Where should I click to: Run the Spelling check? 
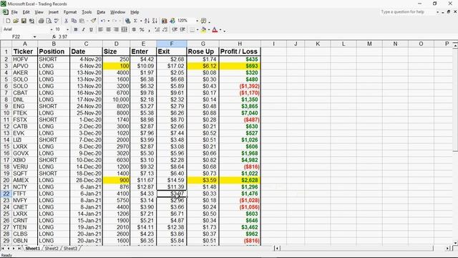tap(57, 21)
